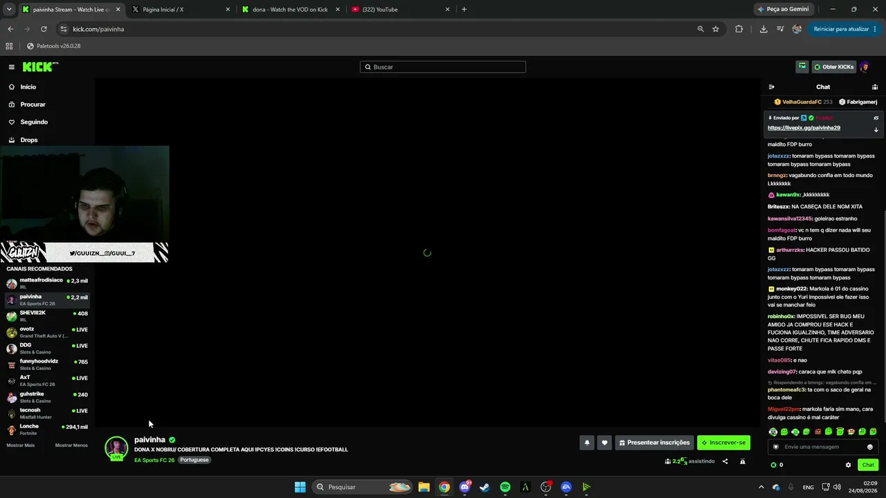The height and width of the screenshot is (498, 886).
Task: Open chat settings gear
Action: click(848, 465)
